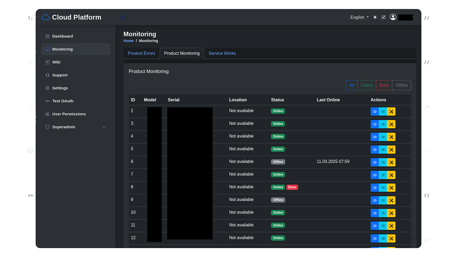Open tools icon in row ID 9
The width and height of the screenshot is (457, 257).
tap(391, 201)
